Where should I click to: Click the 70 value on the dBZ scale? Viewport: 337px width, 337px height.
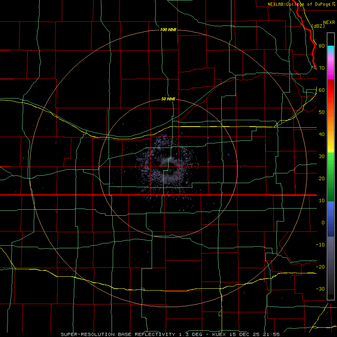coord(322,68)
